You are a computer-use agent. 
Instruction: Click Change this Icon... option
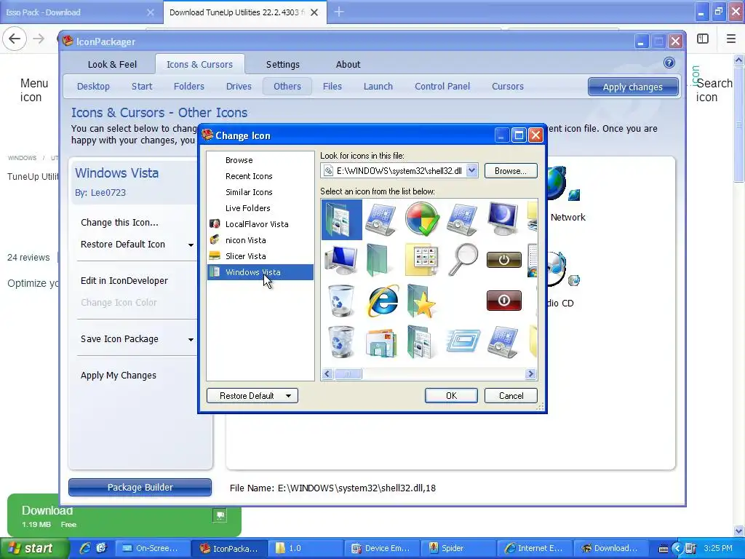119,223
